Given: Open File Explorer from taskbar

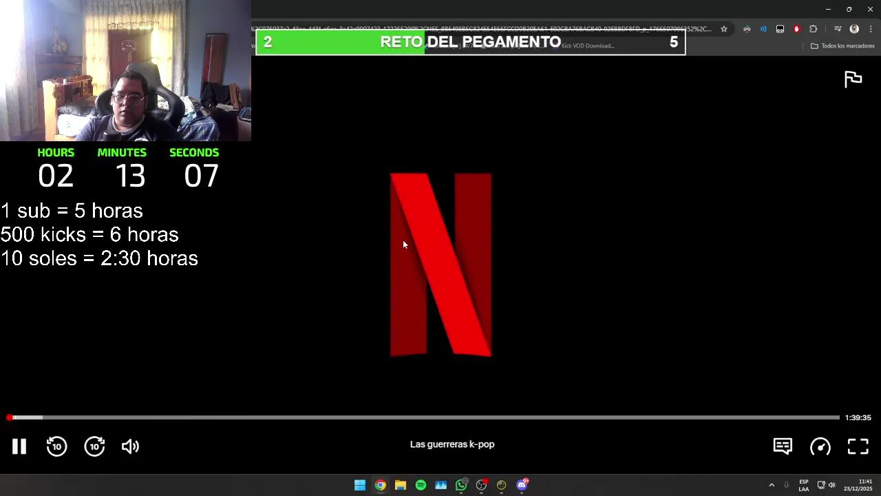Looking at the screenshot, I should (x=401, y=485).
